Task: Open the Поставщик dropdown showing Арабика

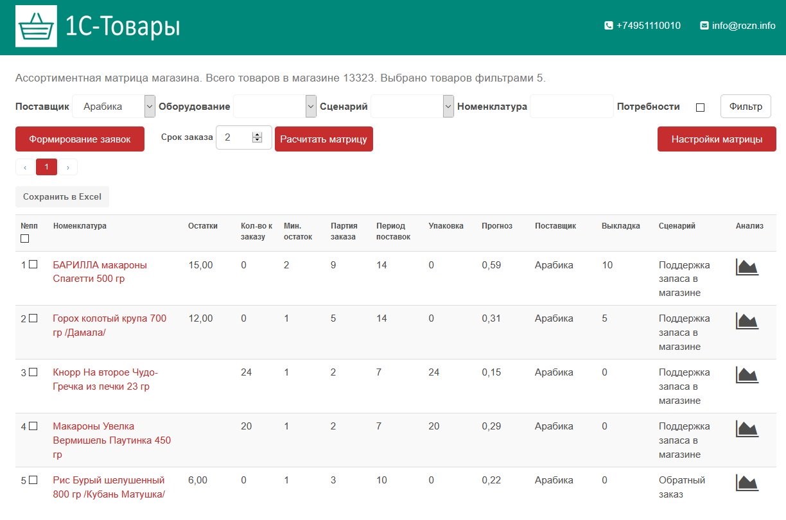Action: [x=114, y=107]
